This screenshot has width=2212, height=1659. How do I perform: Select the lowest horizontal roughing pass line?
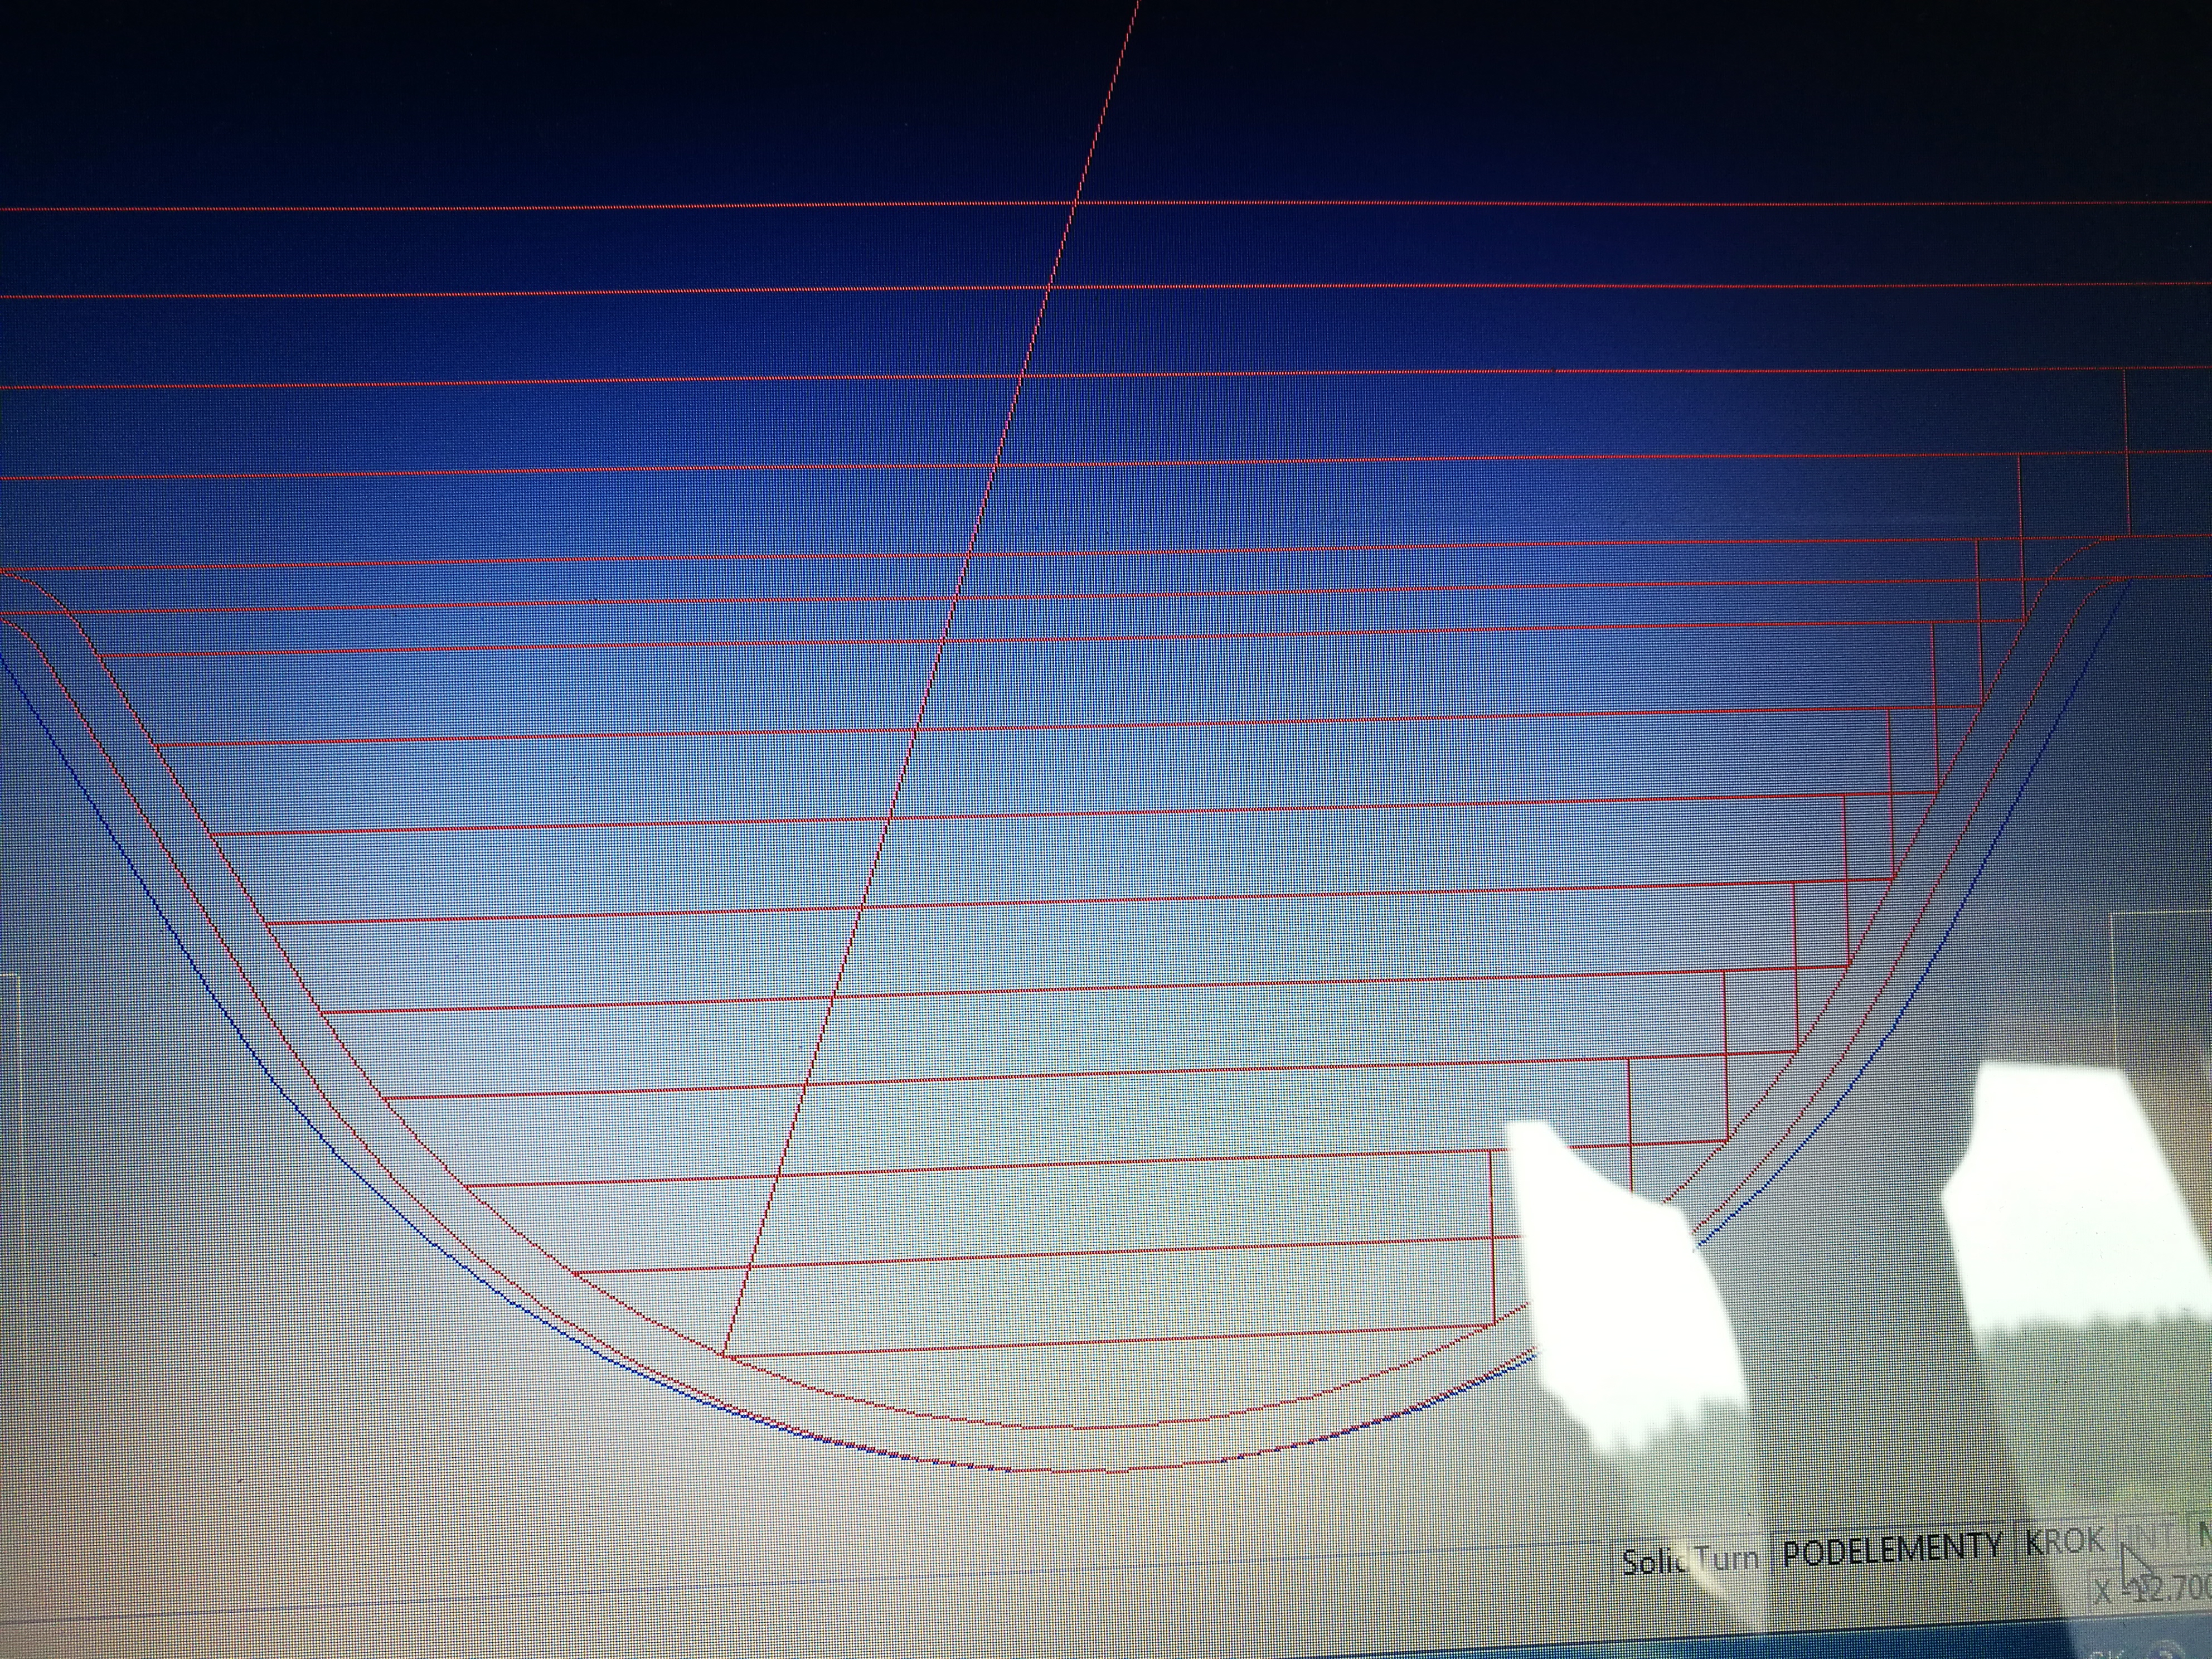[x=1100, y=1342]
